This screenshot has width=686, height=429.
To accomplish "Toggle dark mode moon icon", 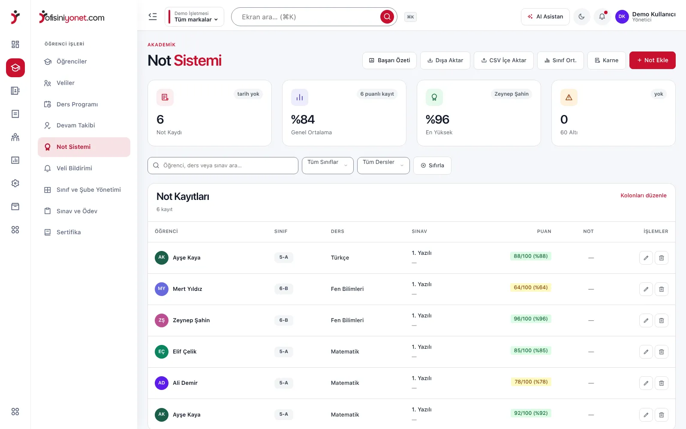I will pyautogui.click(x=581, y=17).
